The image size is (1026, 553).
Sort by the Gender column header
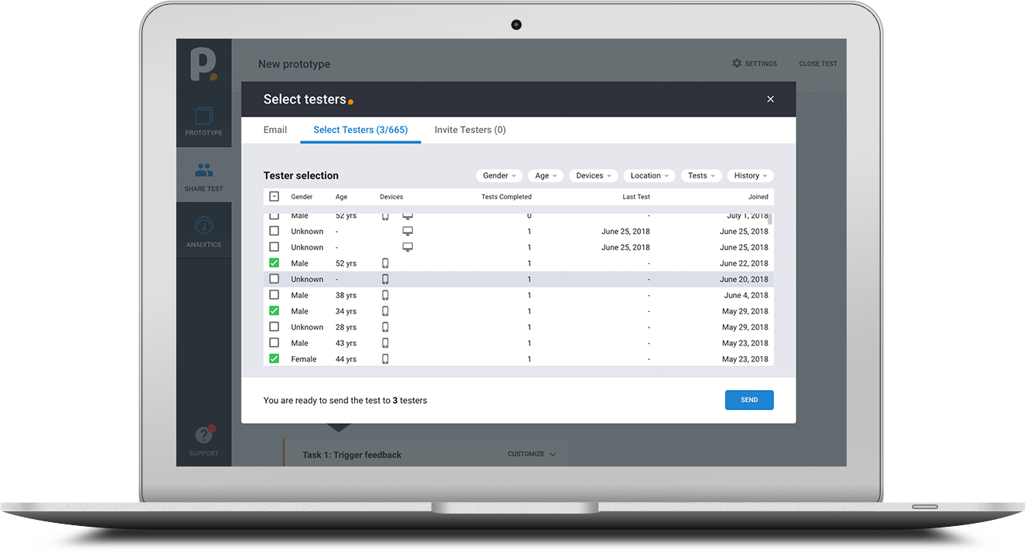coord(302,197)
